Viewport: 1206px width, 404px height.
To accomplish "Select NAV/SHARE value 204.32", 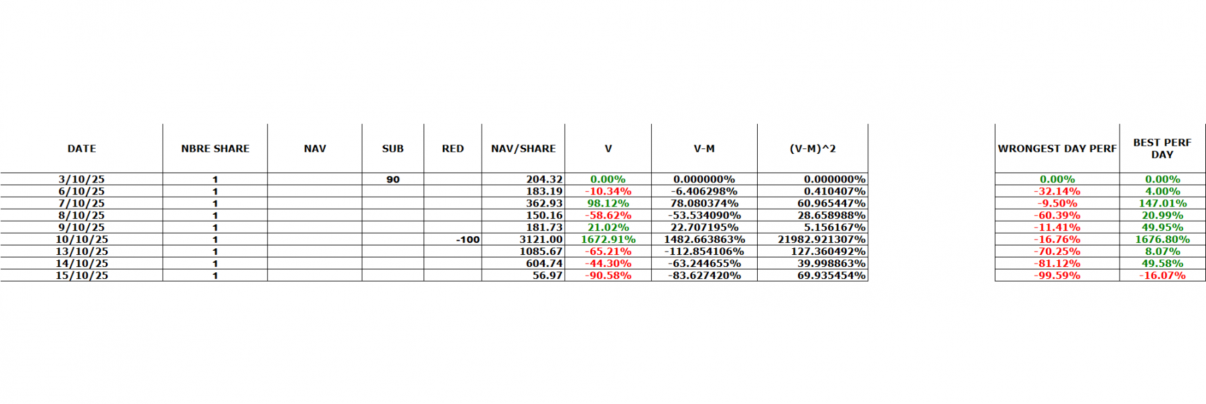I will [543, 179].
